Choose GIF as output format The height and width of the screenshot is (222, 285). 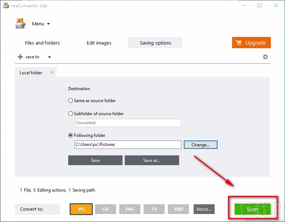pos(106,209)
